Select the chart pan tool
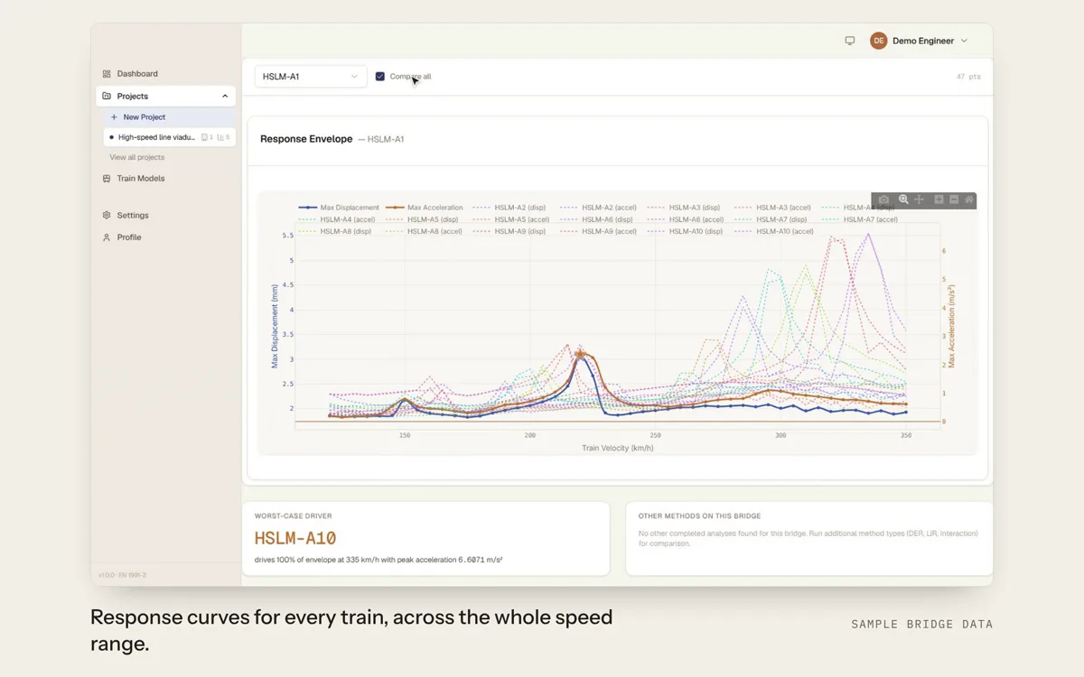 click(919, 199)
